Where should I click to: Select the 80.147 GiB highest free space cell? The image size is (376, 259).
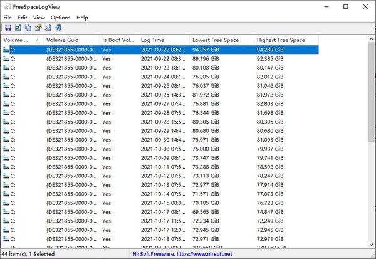tap(270, 68)
